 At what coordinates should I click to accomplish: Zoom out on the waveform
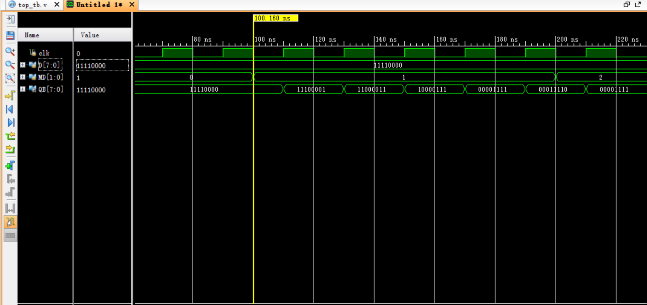(x=10, y=64)
